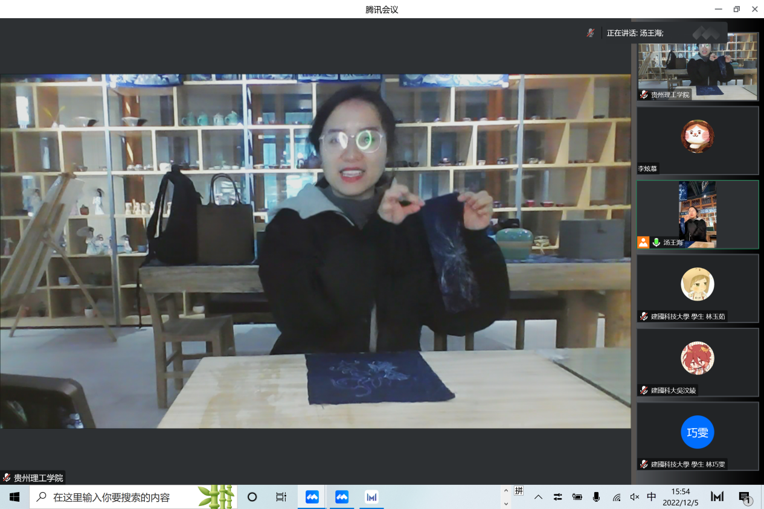Viewport: 764px width, 509px height.
Task: Click the Windows search input box
Action: coord(115,497)
